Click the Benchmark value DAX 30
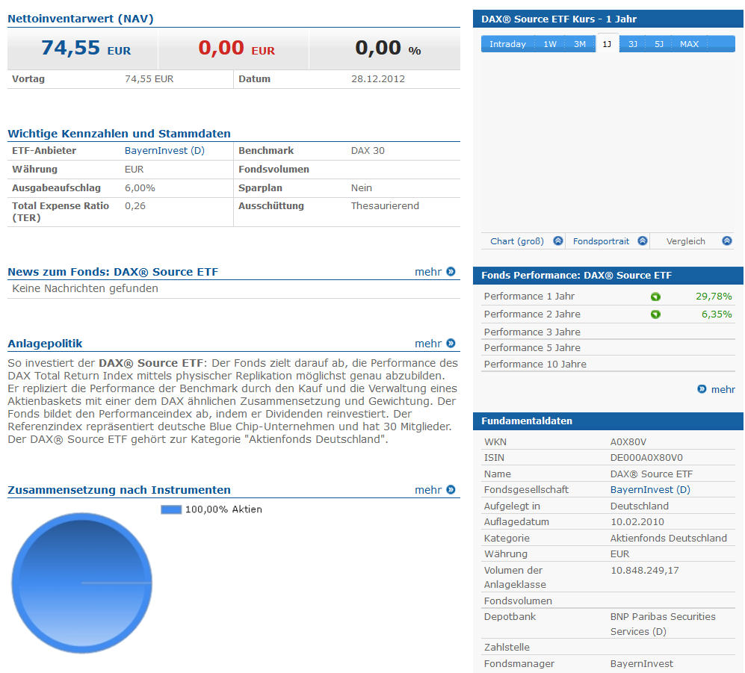Viewport: 745px width, 673px height. (x=368, y=151)
